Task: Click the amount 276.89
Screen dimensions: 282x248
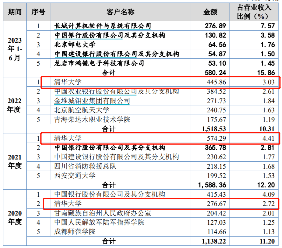Action: pos(215,26)
